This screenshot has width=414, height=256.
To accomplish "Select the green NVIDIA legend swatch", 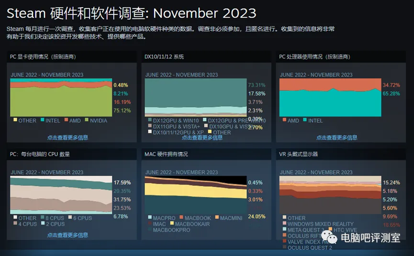I will coord(87,120).
